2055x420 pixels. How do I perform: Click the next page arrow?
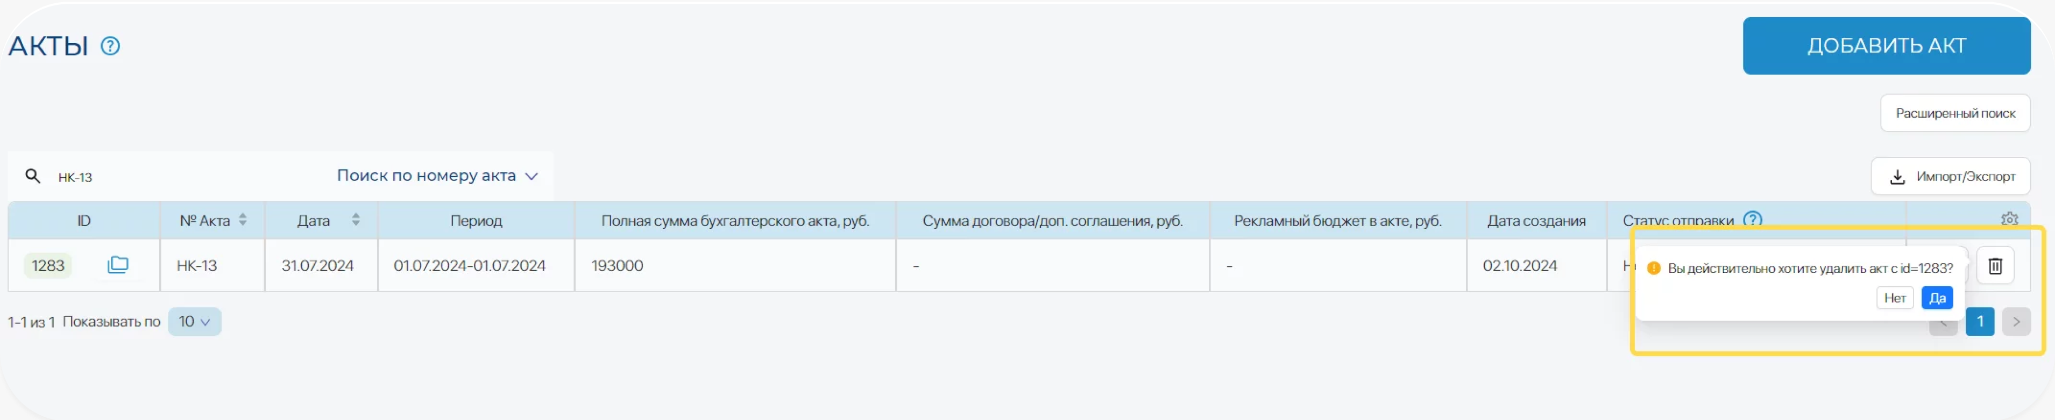point(2016,322)
